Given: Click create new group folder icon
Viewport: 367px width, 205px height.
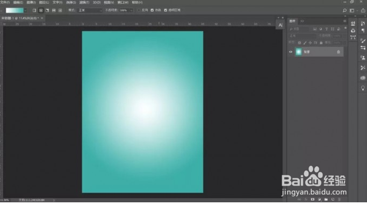Looking at the screenshot, I should (326, 200).
